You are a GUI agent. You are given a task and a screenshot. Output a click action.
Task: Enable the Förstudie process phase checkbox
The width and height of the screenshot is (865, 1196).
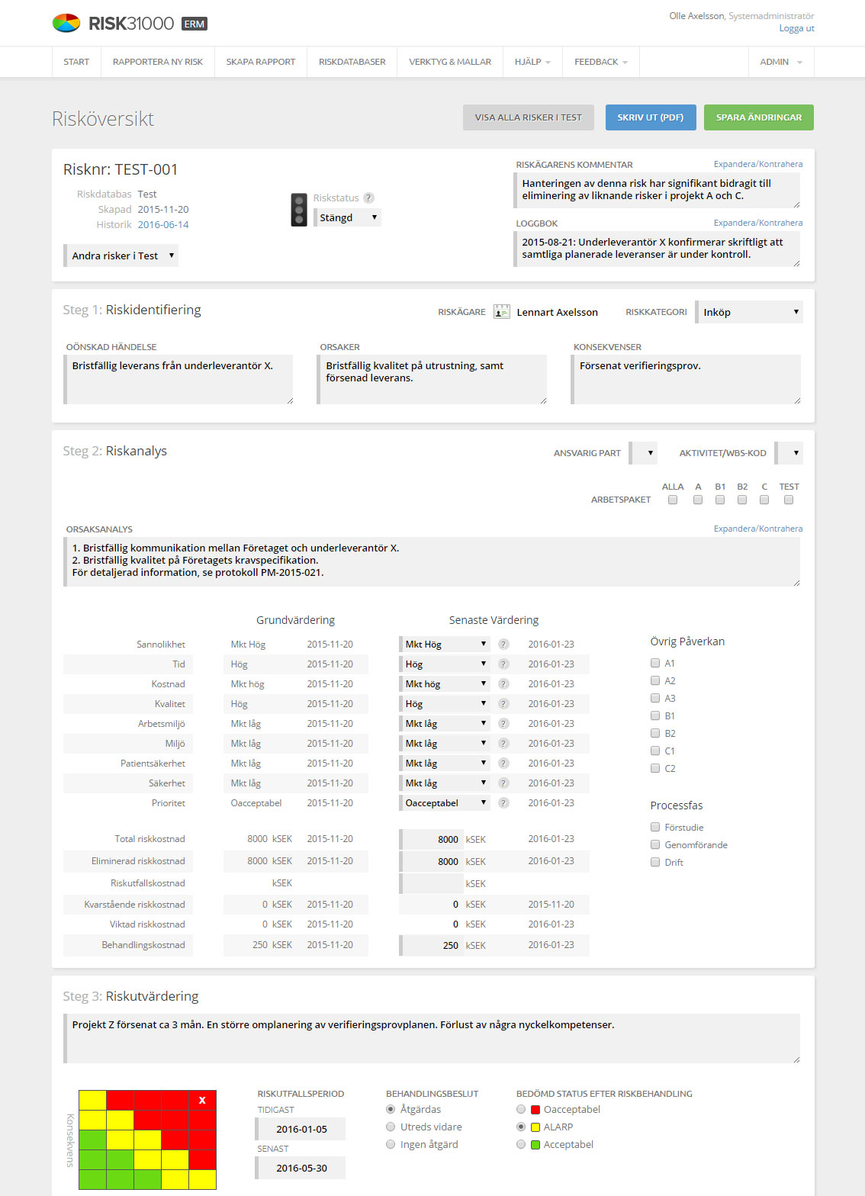655,827
